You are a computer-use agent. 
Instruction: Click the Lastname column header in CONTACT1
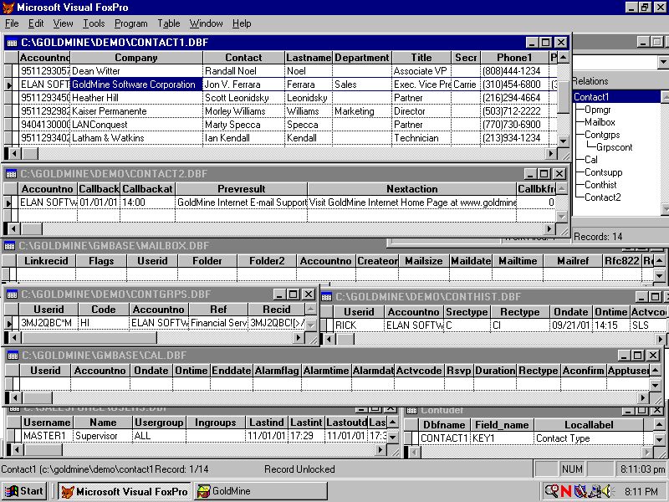click(x=309, y=58)
